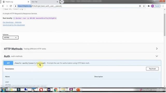Expand the HTTP Methods section chevron
Image resolution: width=166 pixels, height=93 pixels.
coord(157,49)
